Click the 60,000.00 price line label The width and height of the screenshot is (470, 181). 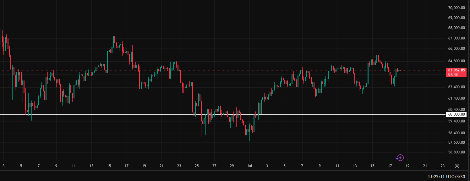coord(456,115)
